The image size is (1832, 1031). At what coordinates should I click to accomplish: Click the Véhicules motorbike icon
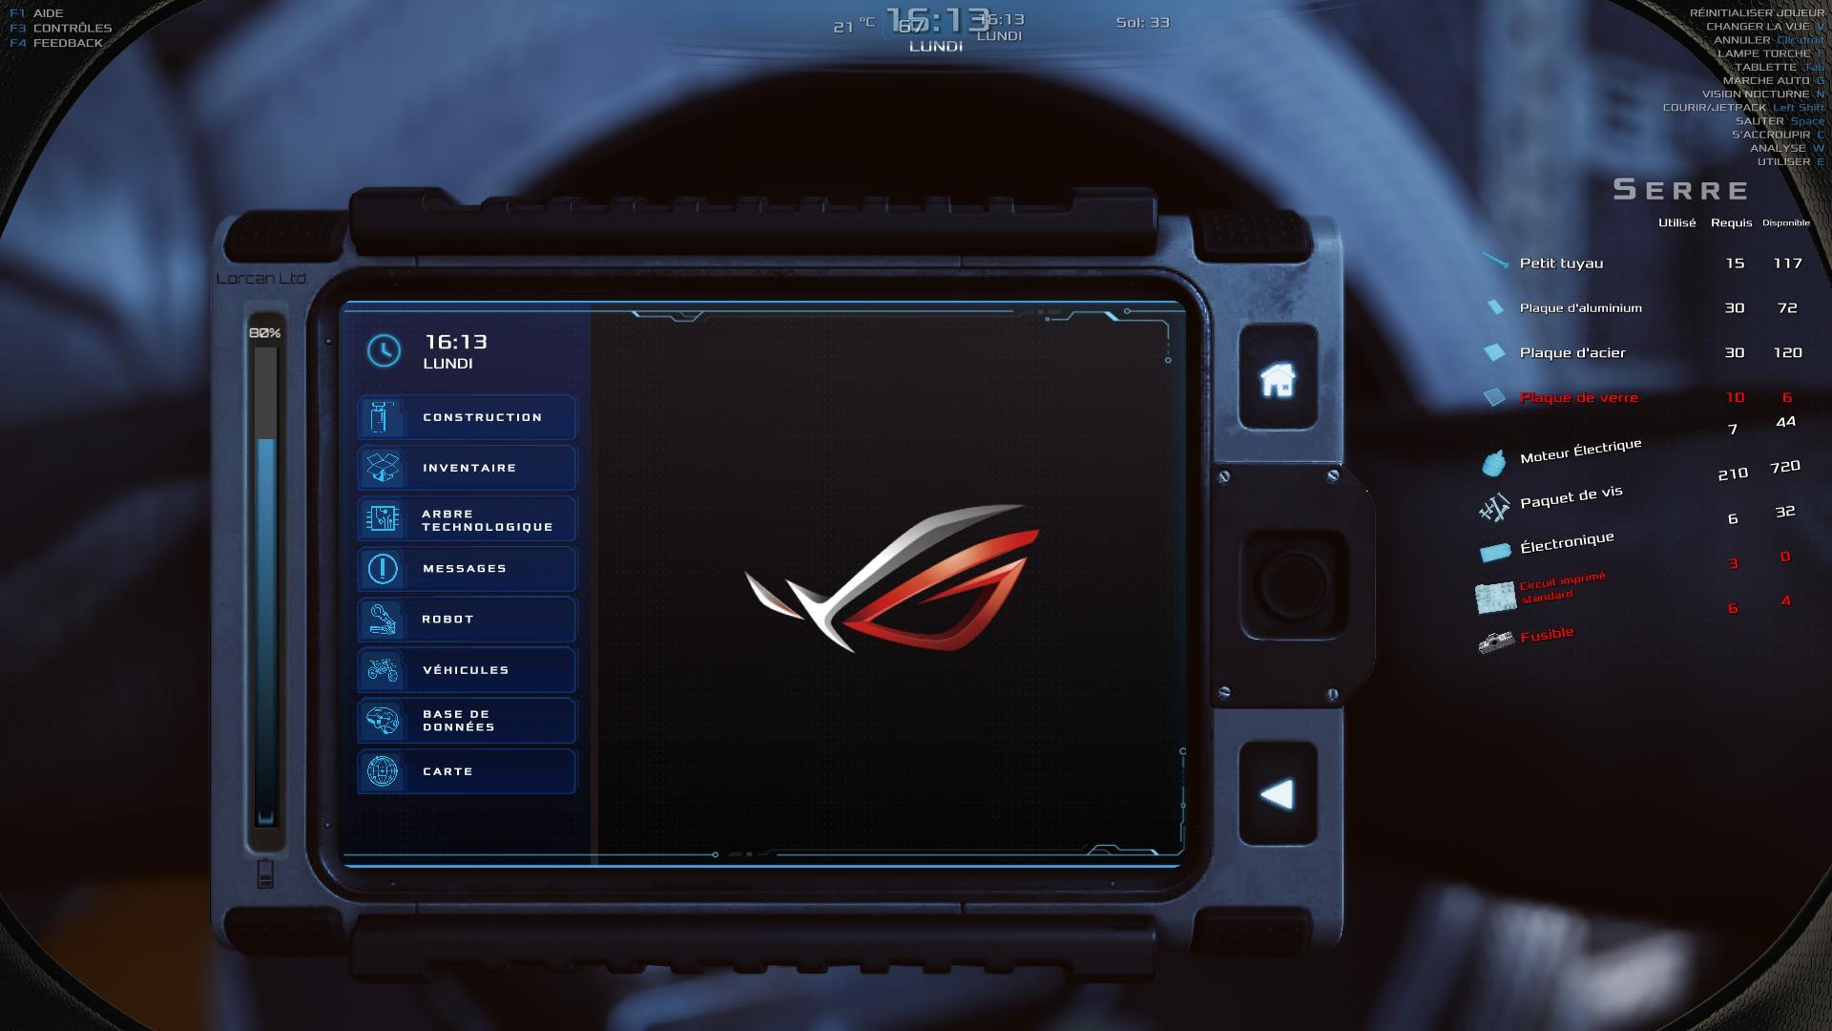[x=382, y=670]
